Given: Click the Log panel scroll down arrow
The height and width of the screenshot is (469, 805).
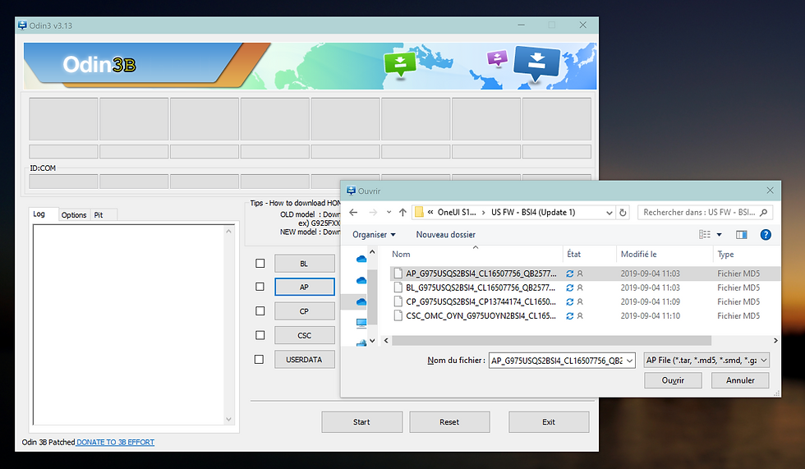Looking at the screenshot, I should point(228,419).
